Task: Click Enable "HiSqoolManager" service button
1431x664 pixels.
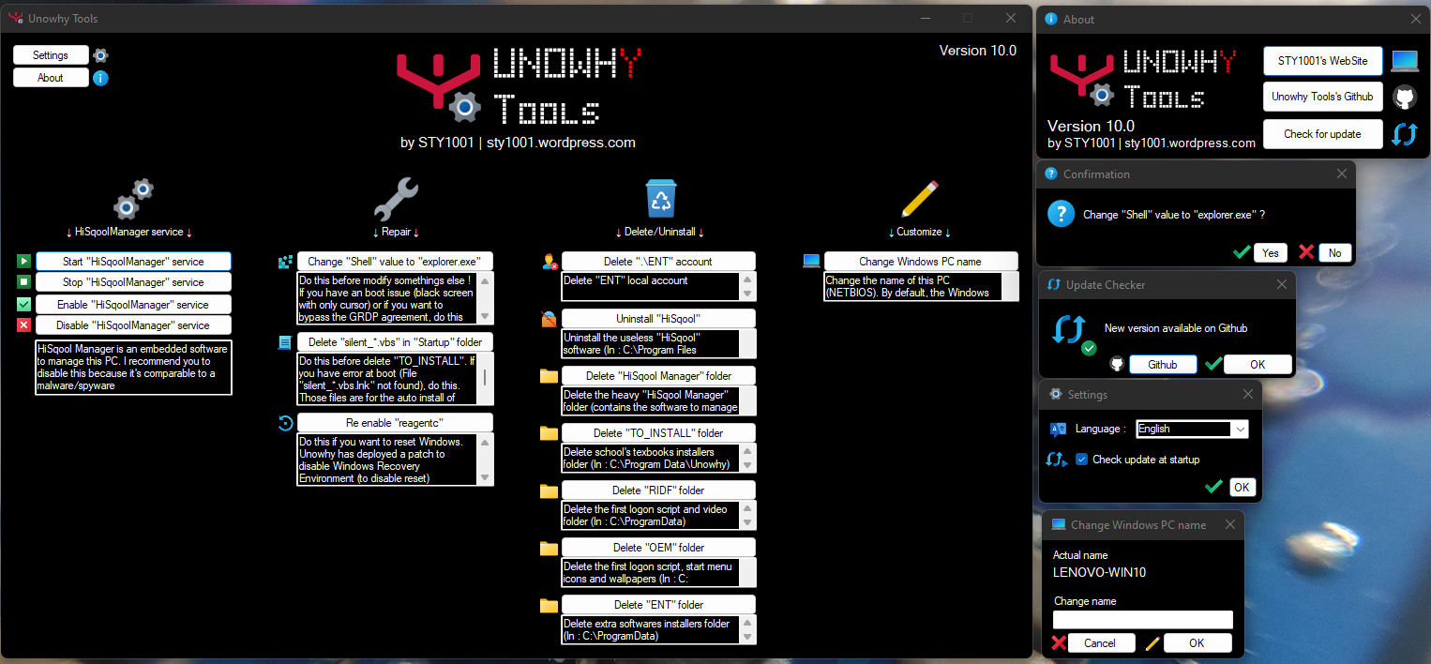Action: (133, 305)
